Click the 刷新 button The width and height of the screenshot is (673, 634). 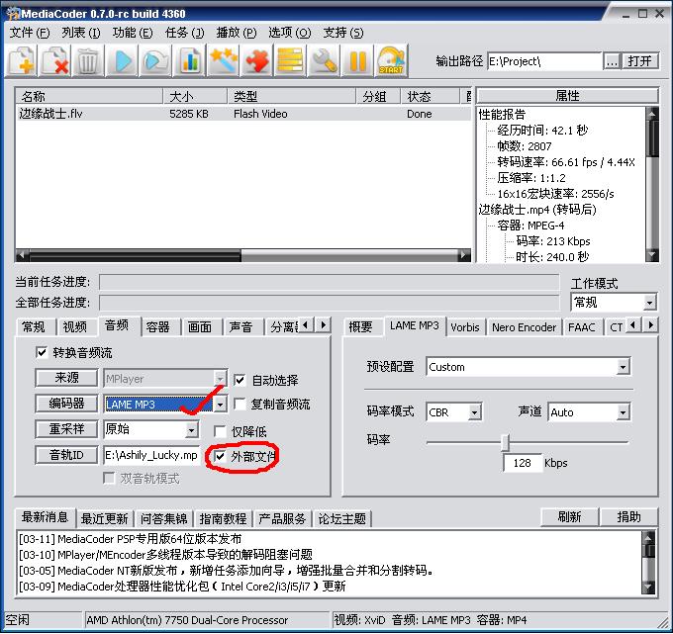[x=569, y=516]
